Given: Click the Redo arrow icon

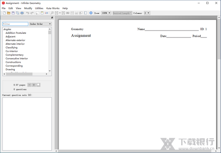Looking at the screenshot, I should 32,13.
